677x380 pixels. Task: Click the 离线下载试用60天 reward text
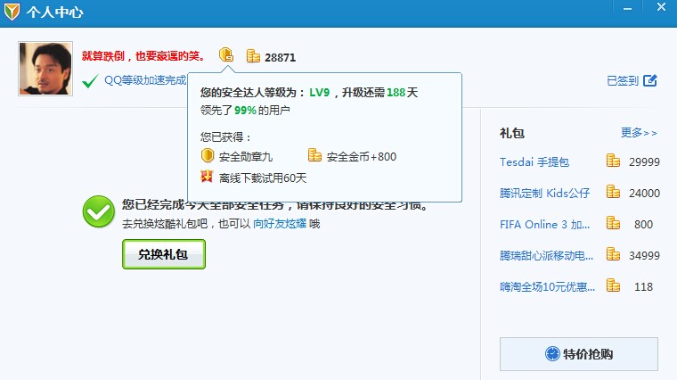pos(263,178)
